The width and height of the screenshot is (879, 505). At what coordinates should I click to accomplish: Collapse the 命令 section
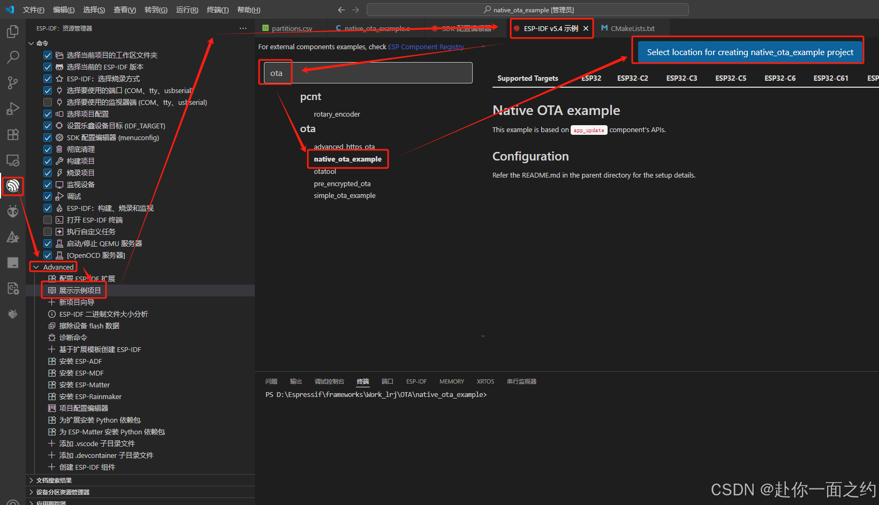pos(31,43)
